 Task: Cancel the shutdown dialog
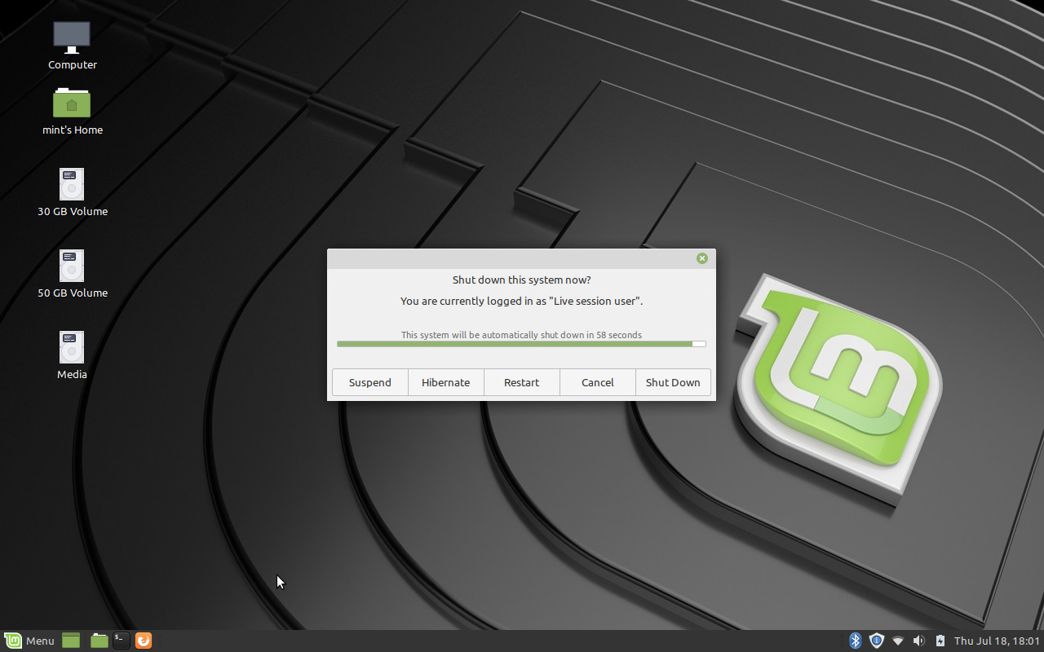point(597,382)
